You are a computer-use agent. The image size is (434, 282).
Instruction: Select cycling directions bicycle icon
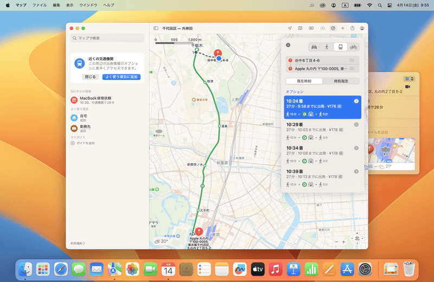(353, 47)
